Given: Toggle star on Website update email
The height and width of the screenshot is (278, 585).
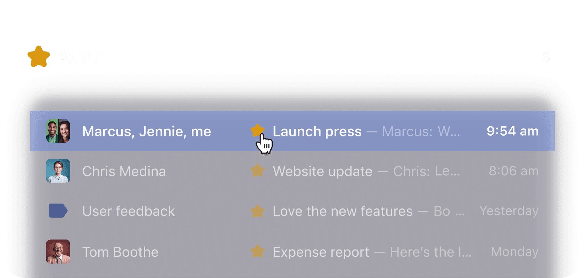Looking at the screenshot, I should coord(257,171).
